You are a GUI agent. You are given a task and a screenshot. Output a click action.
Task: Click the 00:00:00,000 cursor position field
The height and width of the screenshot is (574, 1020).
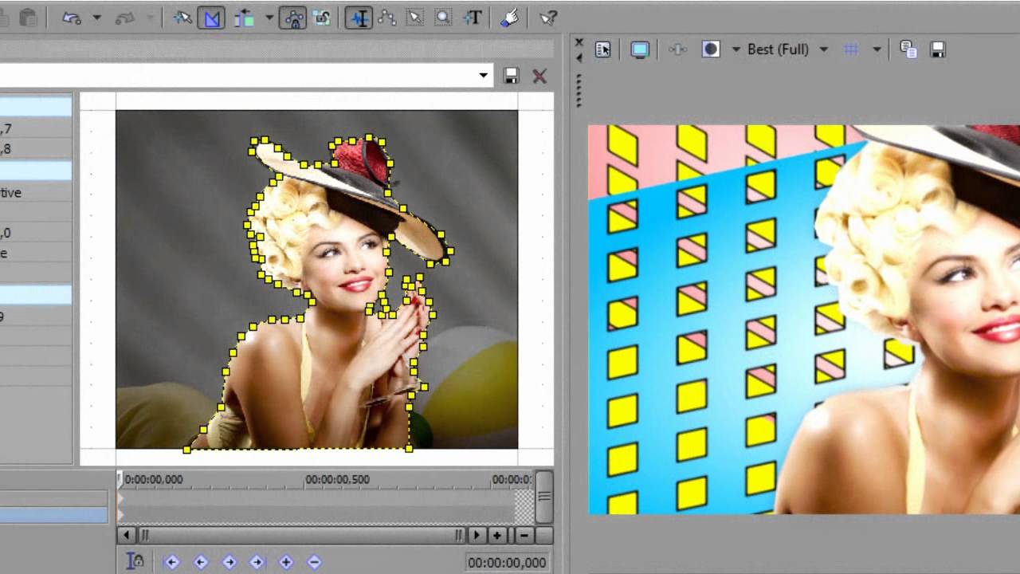pyautogui.click(x=507, y=562)
